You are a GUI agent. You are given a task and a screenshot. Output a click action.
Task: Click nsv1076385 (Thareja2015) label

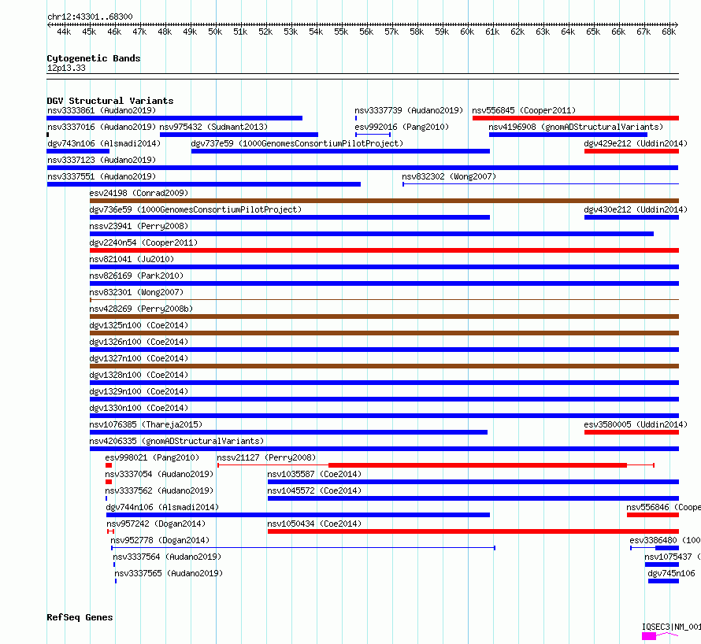pos(146,424)
